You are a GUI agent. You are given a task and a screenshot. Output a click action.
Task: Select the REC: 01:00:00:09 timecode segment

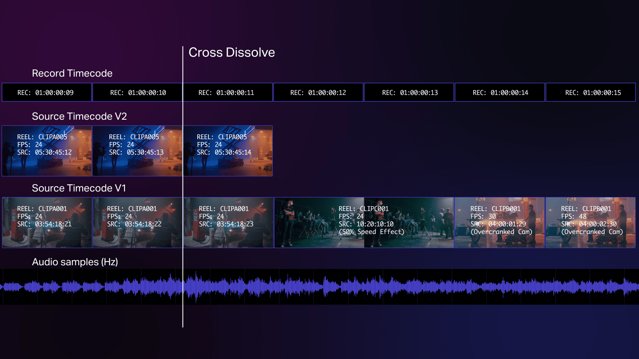coord(47,92)
